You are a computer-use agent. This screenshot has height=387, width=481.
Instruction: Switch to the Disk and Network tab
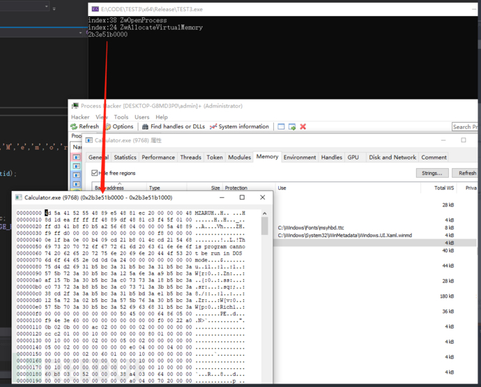(x=392, y=157)
